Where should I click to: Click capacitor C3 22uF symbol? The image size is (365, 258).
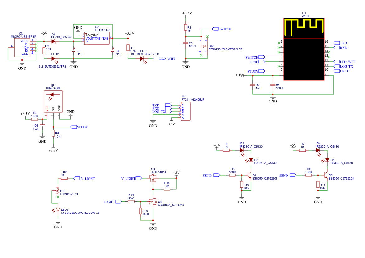[x=73, y=51]
